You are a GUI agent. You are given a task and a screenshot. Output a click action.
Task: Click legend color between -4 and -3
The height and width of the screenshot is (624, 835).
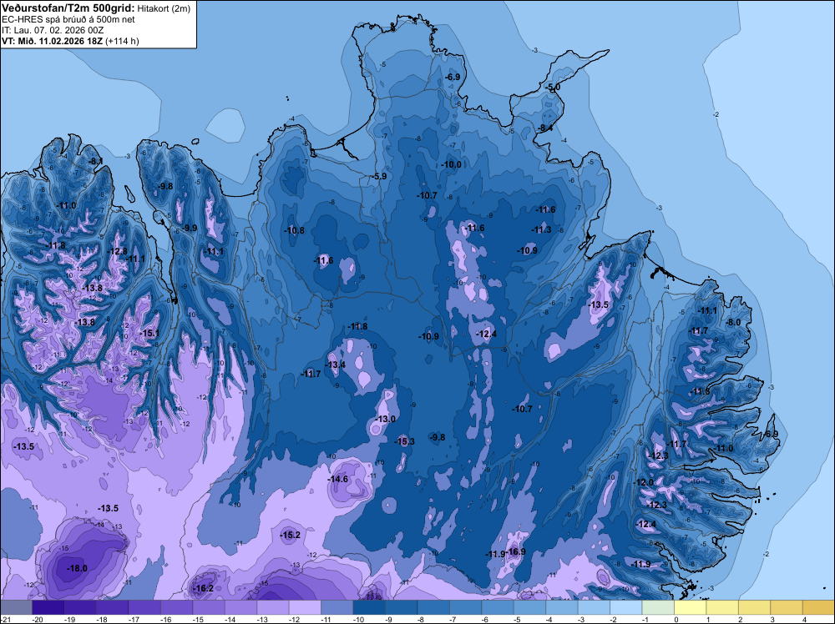[x=562, y=607]
